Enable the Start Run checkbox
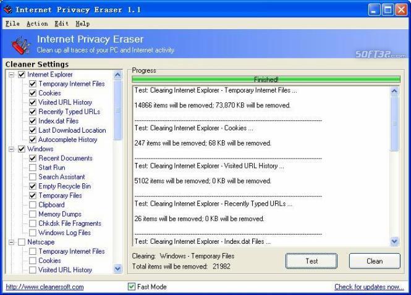Image resolution: width=411 pixels, height=295 pixels. pyautogui.click(x=33, y=167)
